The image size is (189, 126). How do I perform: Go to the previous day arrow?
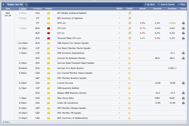(3, 4)
